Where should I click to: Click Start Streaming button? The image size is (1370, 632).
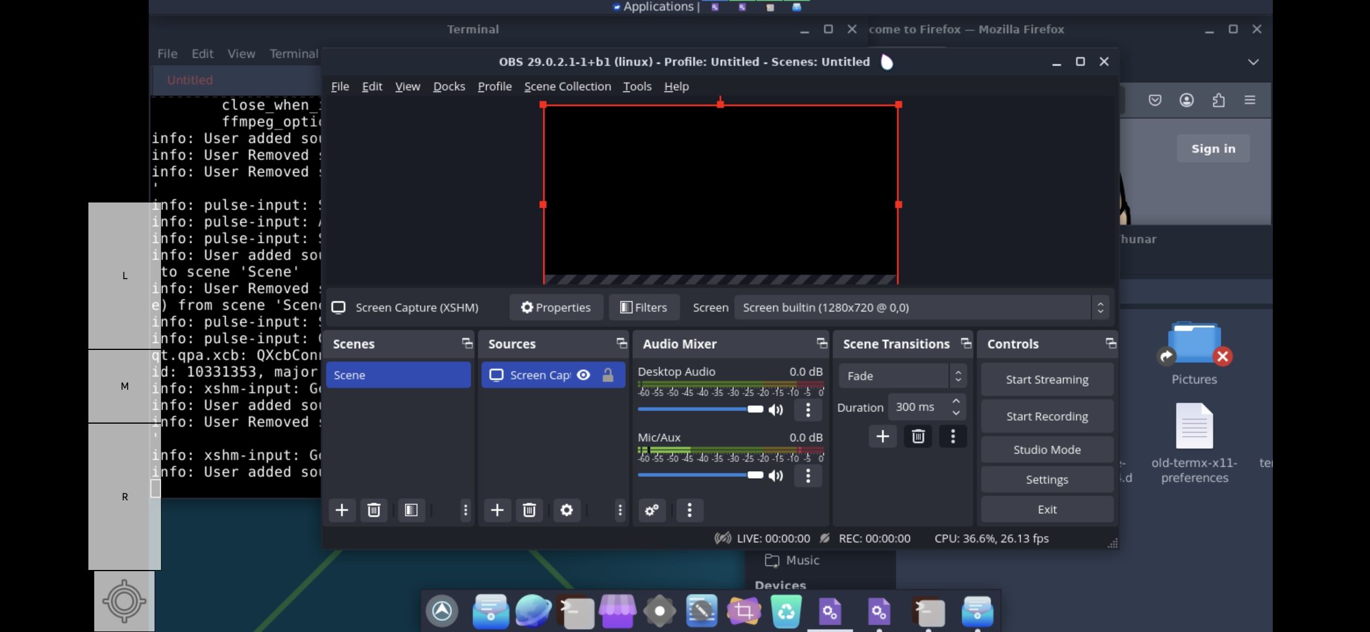[1047, 379]
